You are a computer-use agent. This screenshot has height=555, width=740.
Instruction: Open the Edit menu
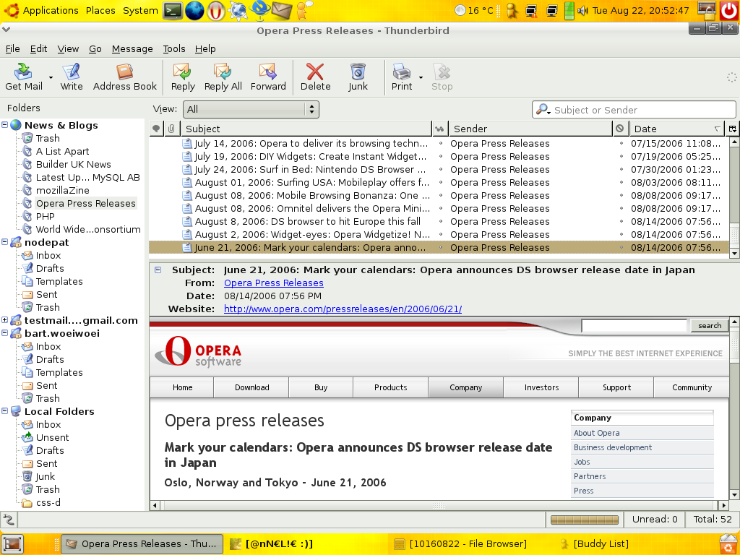[39, 48]
